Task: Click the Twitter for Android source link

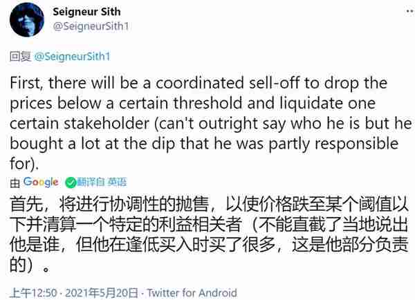Action: tap(192, 293)
